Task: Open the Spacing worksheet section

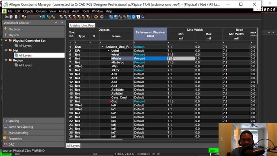Action: (x=34, y=121)
